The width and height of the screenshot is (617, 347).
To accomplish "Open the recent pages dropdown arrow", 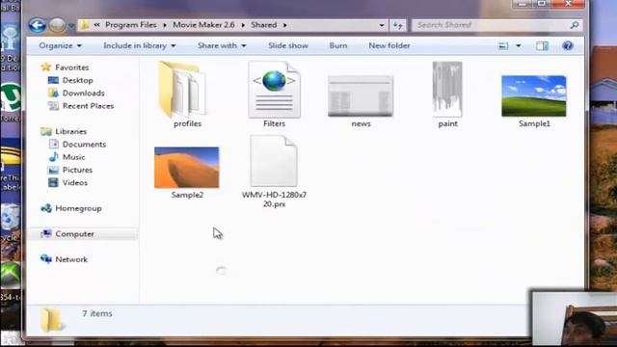I will click(x=71, y=26).
